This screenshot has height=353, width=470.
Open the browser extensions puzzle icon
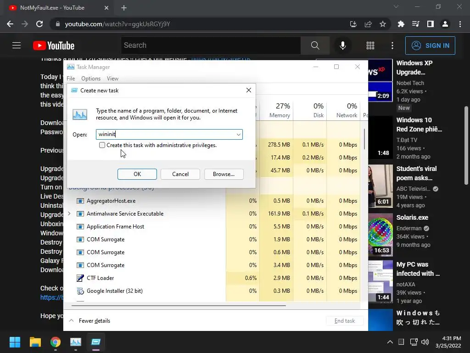[x=401, y=24]
